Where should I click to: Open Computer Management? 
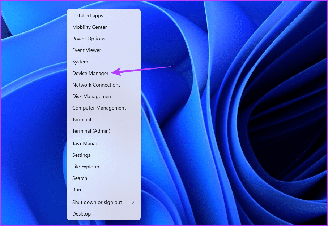pos(99,108)
